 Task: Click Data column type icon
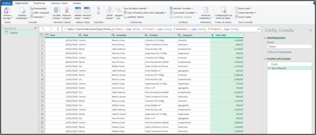[47, 35]
